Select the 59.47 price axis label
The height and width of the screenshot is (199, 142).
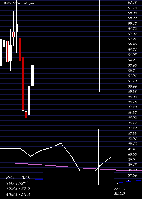point(132,24)
